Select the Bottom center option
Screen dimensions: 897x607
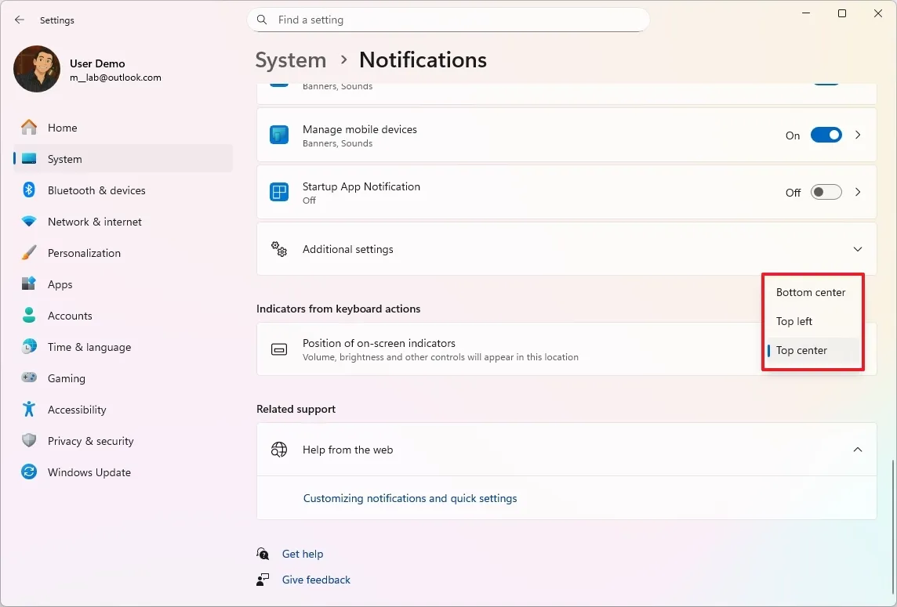coord(811,292)
